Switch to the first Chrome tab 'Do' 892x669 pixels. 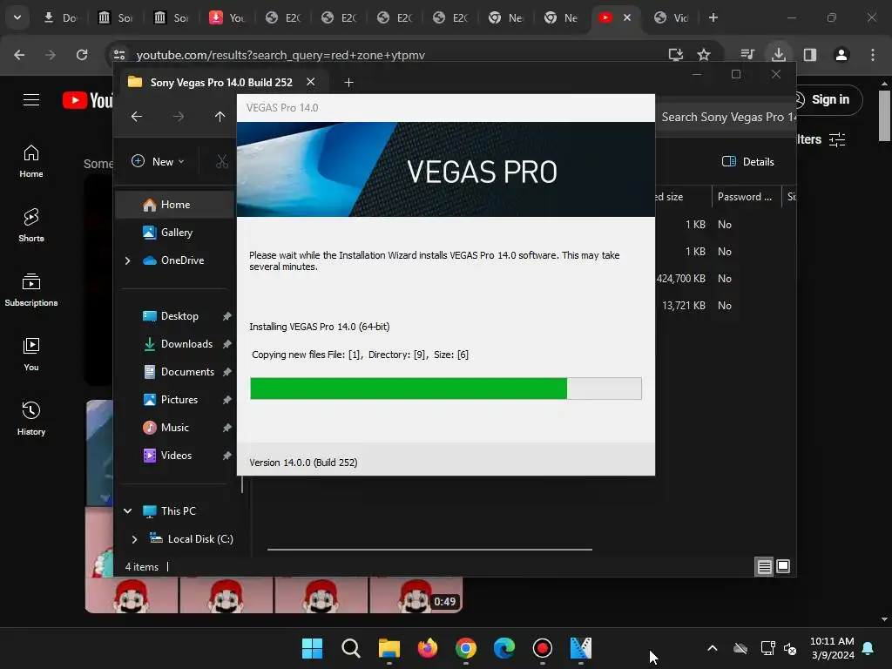click(x=62, y=17)
